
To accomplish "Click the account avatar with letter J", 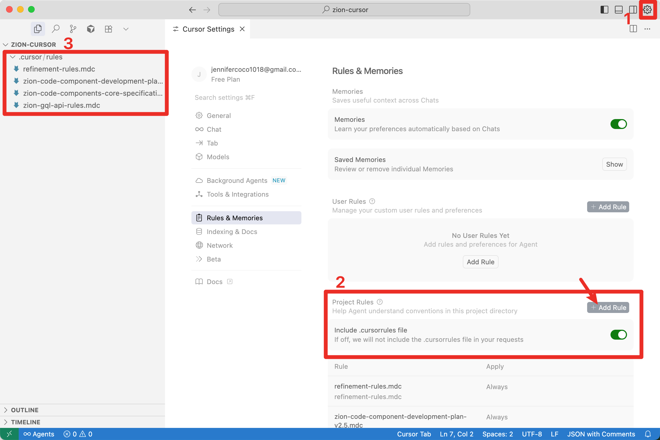I will 199,74.
